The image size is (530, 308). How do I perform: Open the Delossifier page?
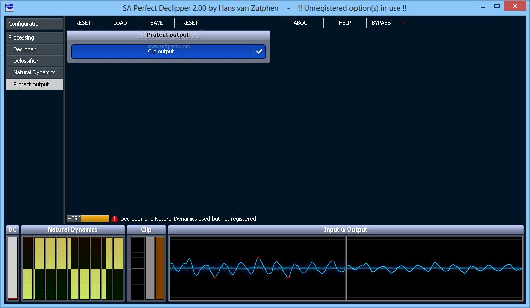34,61
